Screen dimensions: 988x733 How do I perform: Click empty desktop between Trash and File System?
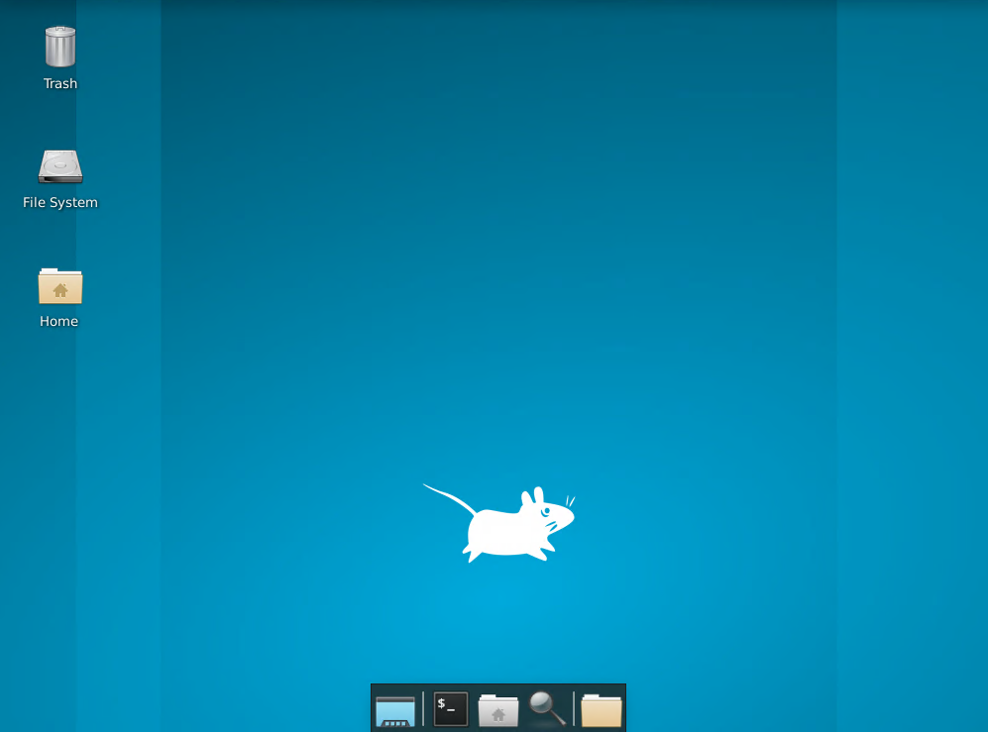[60, 119]
